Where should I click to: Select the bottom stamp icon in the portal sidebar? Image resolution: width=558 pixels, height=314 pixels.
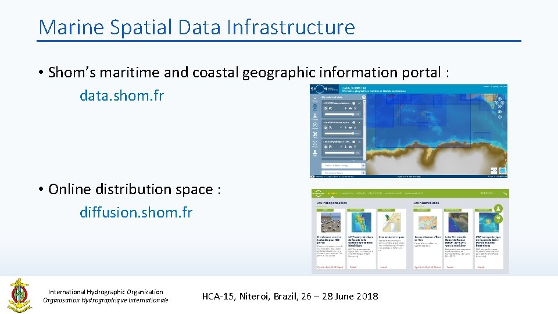pos(315,152)
